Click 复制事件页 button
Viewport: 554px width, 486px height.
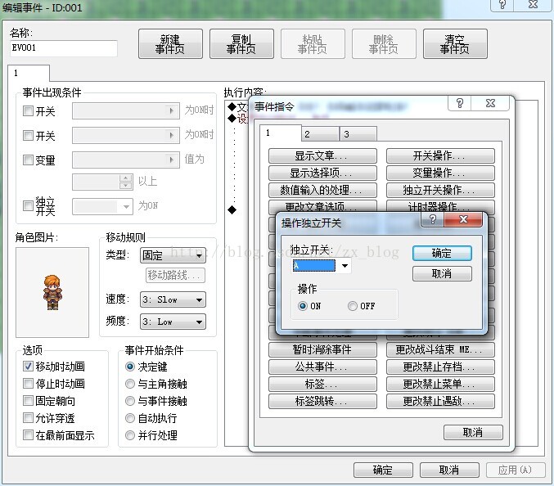click(241, 44)
